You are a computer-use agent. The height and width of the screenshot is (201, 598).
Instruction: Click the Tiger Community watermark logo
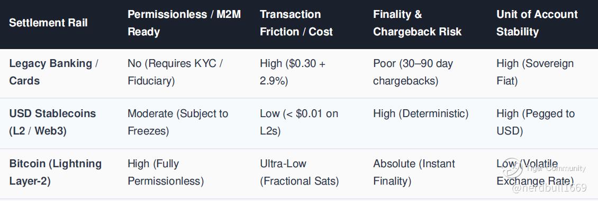[512, 168]
